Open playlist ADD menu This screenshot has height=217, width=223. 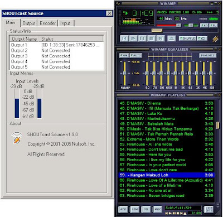(x=123, y=209)
